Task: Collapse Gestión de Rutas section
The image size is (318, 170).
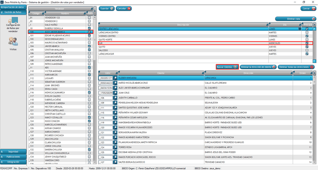Action: (x=13, y=12)
